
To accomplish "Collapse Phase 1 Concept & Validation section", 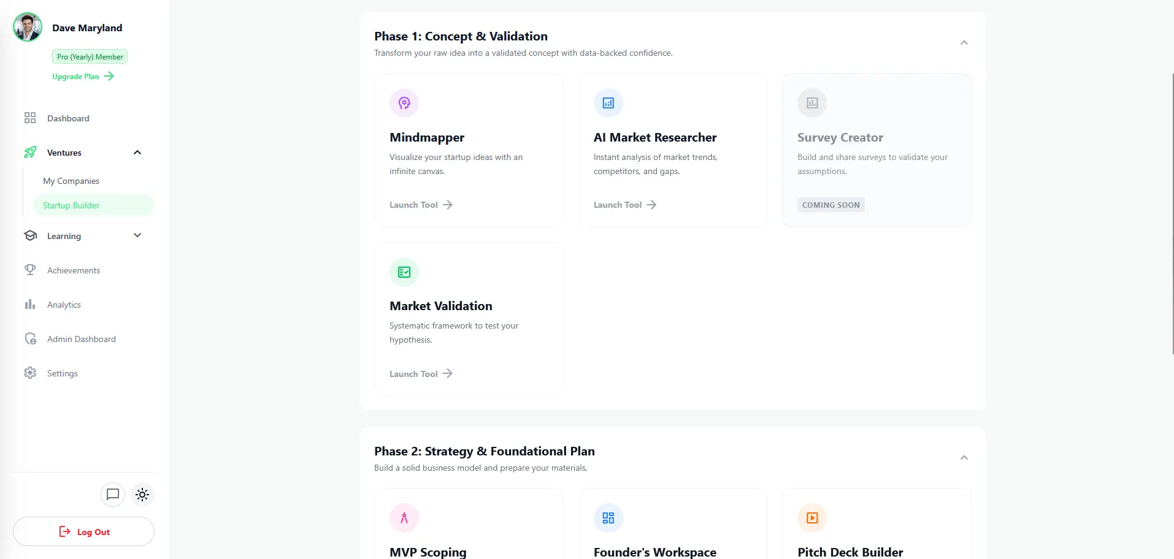I will tap(964, 43).
